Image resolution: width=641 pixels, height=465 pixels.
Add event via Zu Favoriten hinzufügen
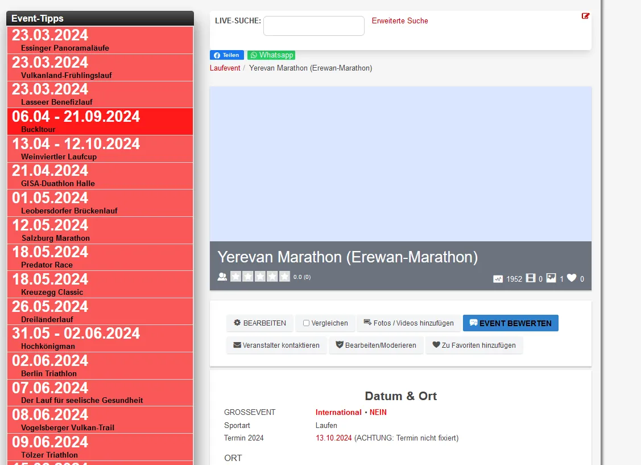[474, 345]
